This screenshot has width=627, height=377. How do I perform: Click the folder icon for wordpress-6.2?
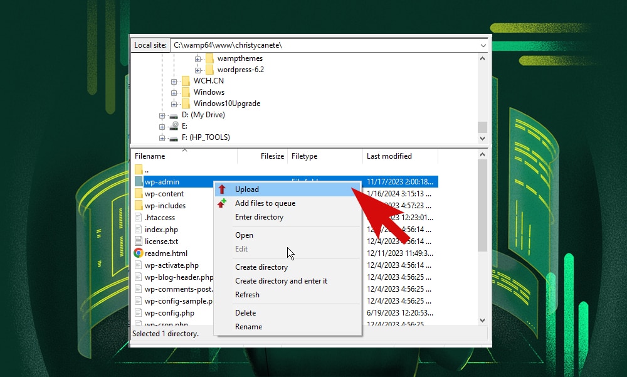coord(209,70)
